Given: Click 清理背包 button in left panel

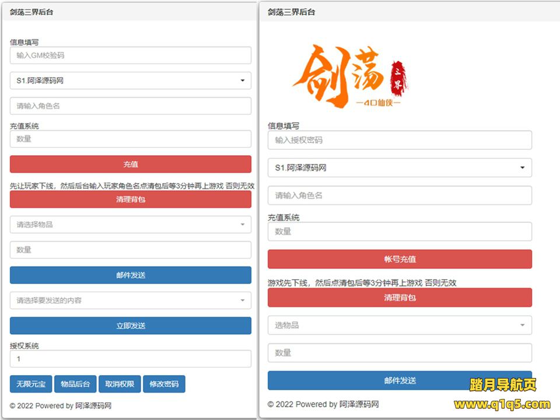Looking at the screenshot, I should point(130,199).
